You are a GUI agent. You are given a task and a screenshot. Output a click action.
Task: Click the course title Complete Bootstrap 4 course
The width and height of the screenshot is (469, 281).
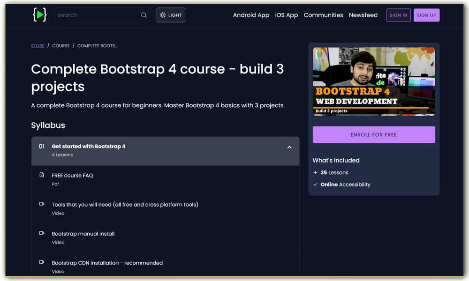tap(157, 78)
